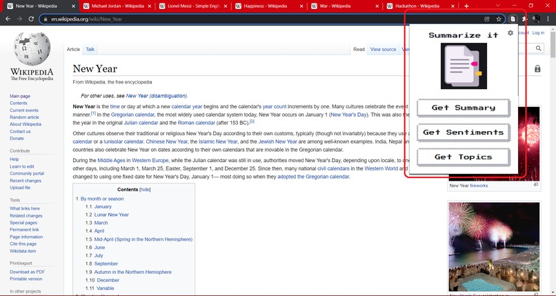Click the Get Sentiments button
Screen dimensions: 556x296
point(464,132)
